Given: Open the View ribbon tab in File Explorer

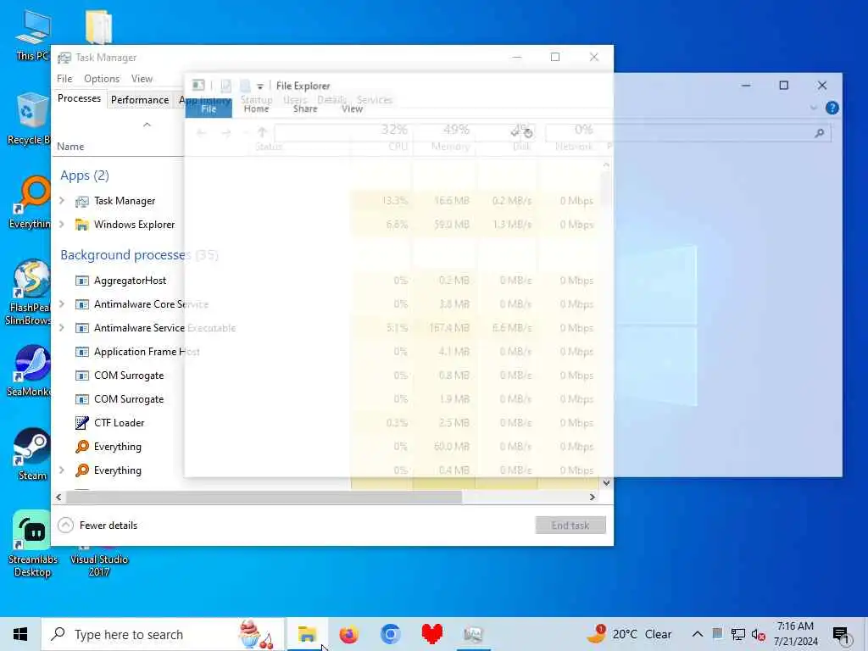Looking at the screenshot, I should pyautogui.click(x=352, y=108).
